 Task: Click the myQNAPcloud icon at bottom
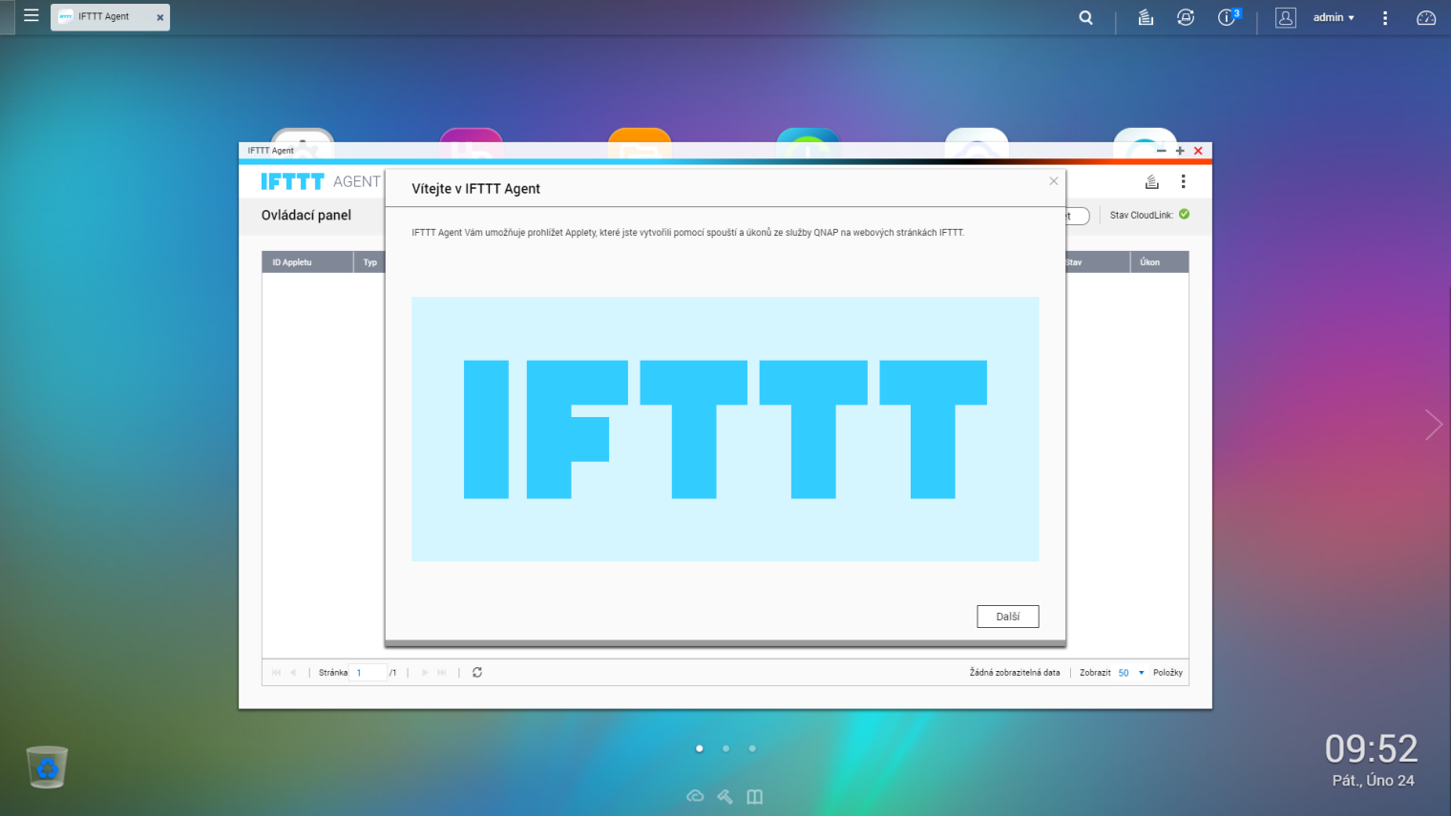(x=695, y=796)
